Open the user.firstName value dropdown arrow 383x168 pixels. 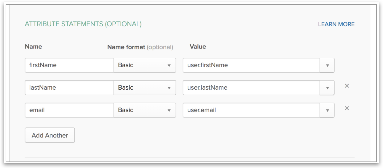[327, 65]
